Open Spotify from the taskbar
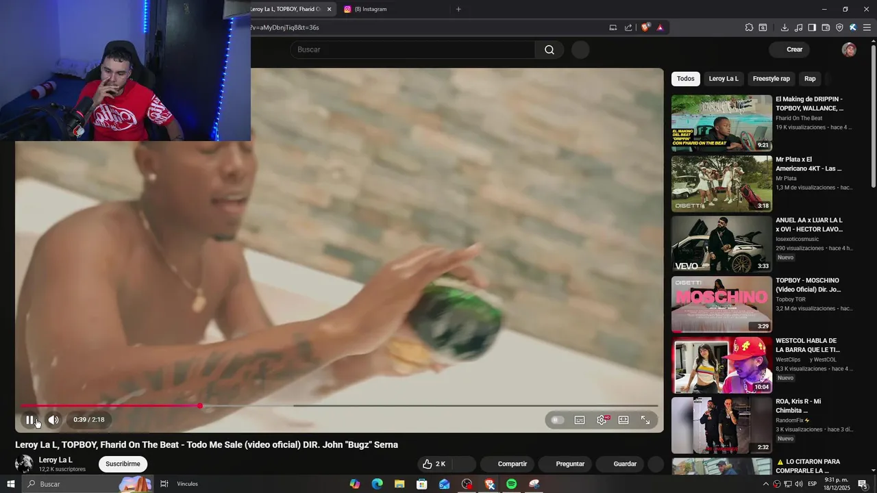The height and width of the screenshot is (493, 877). [512, 484]
